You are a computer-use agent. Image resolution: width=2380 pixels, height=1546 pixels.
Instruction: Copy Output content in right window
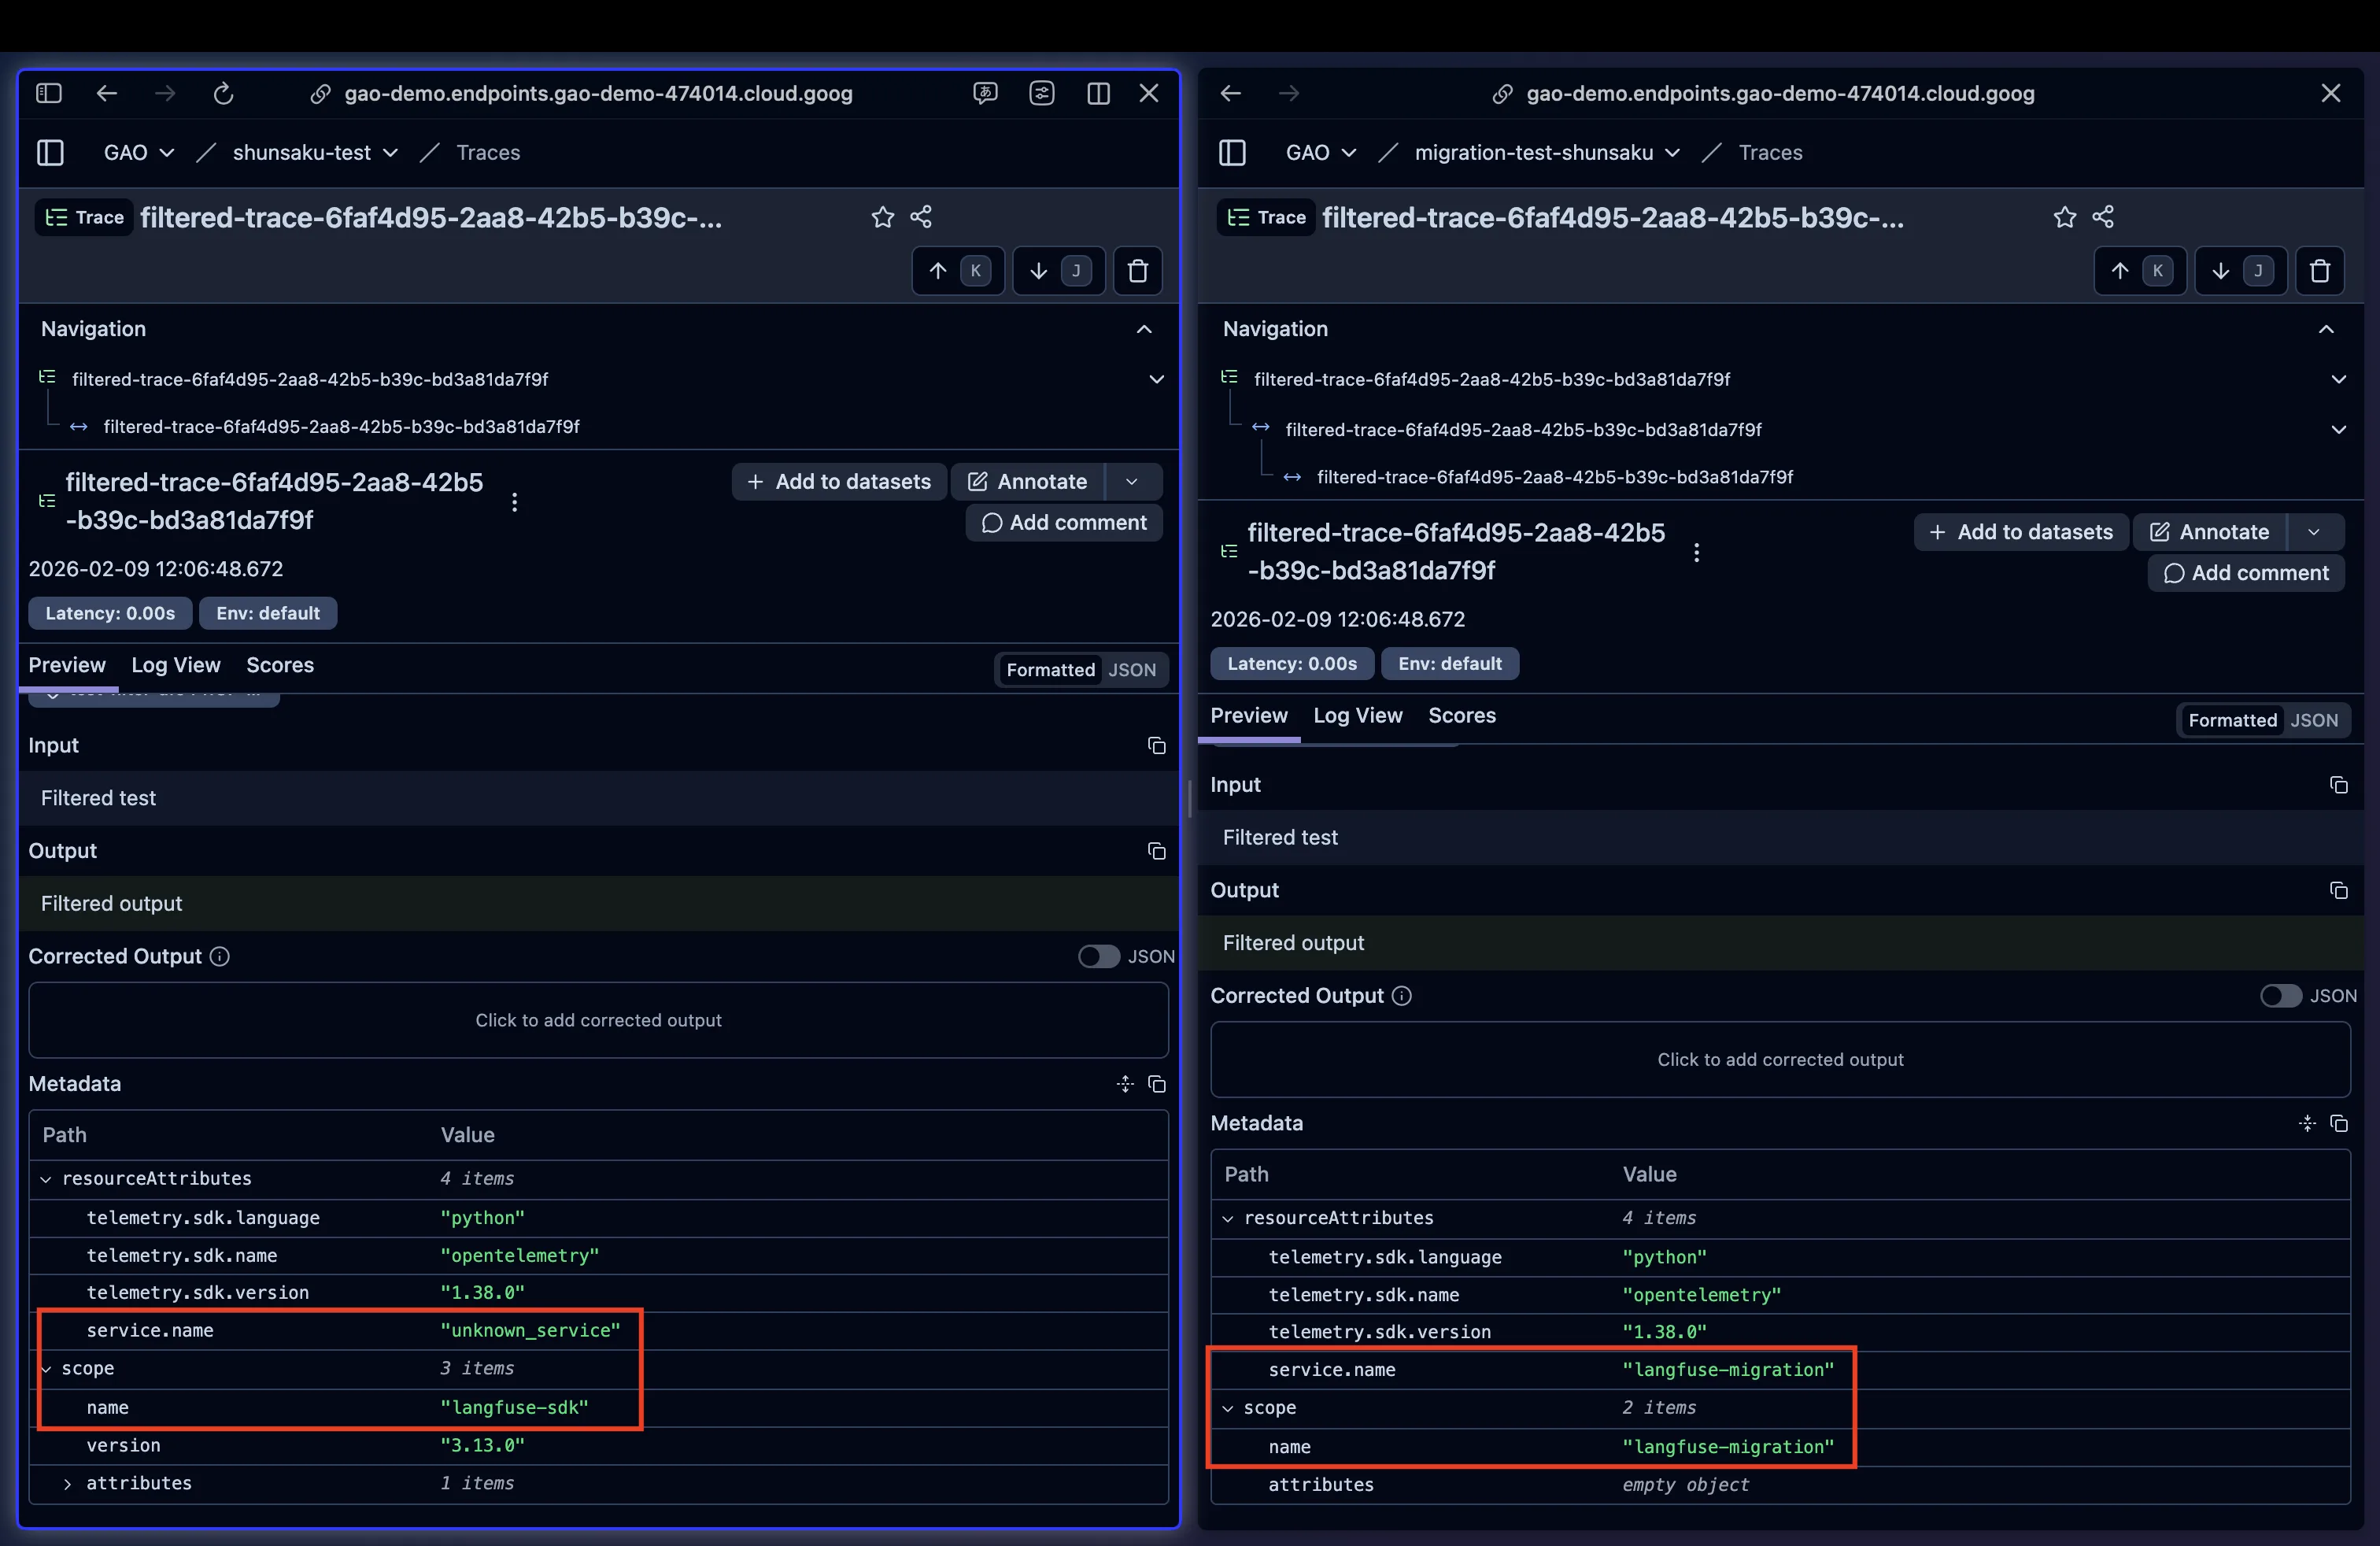click(2339, 890)
